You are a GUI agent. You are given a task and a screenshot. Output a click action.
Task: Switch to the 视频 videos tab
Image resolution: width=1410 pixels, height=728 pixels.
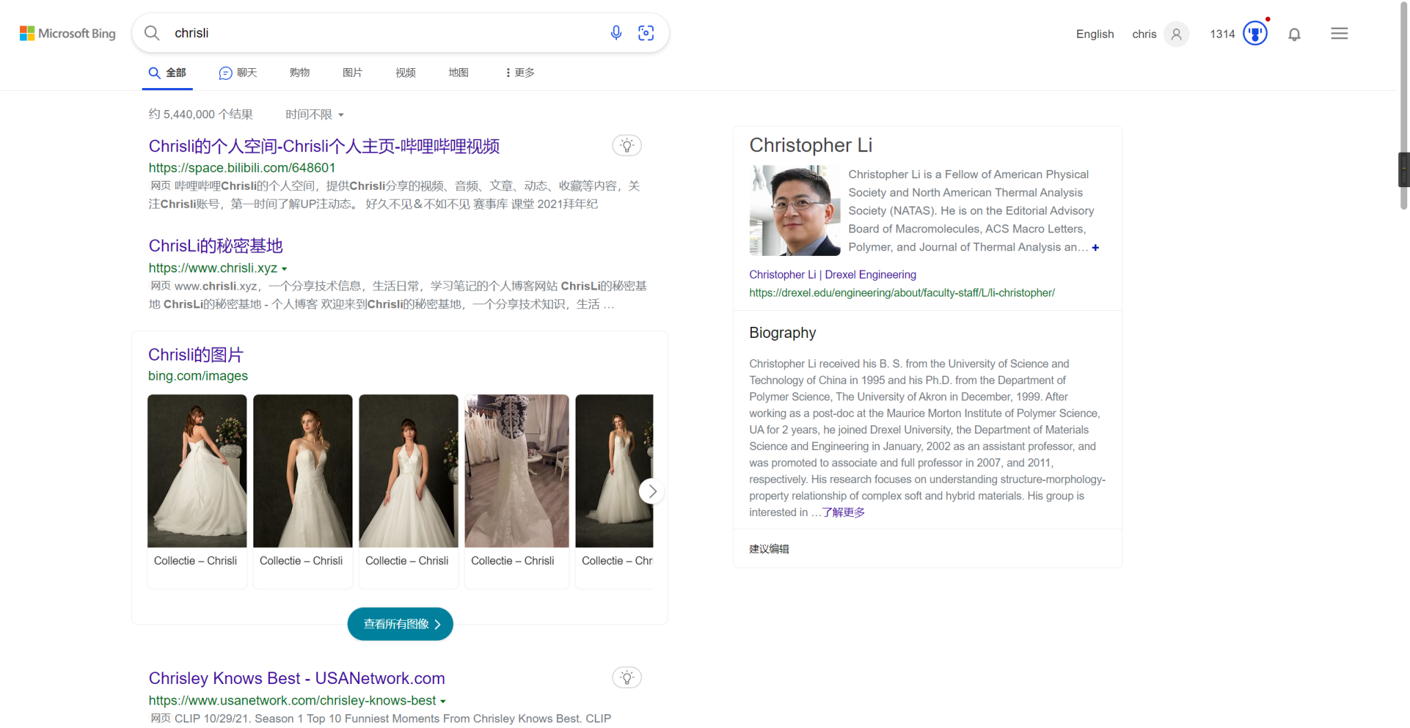[x=406, y=72]
